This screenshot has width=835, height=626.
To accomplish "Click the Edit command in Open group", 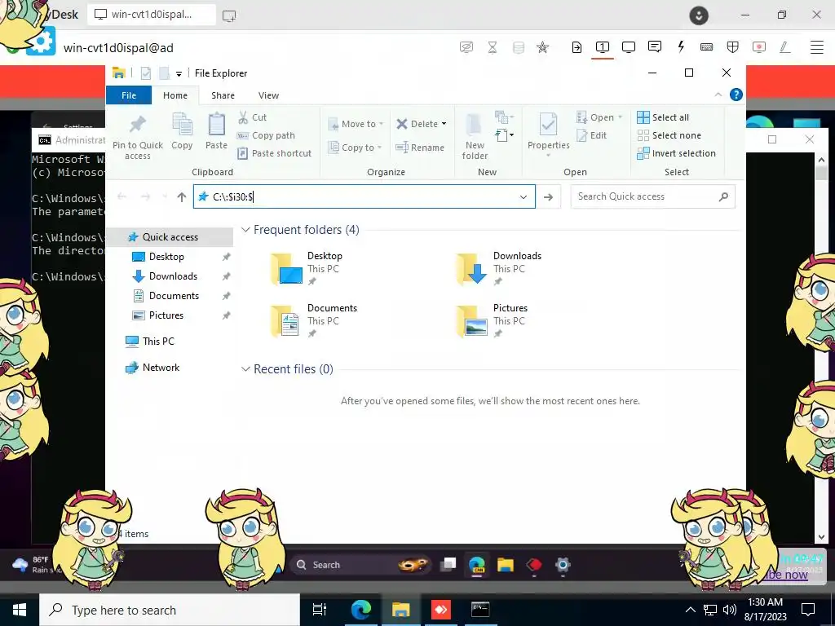I will 592,135.
